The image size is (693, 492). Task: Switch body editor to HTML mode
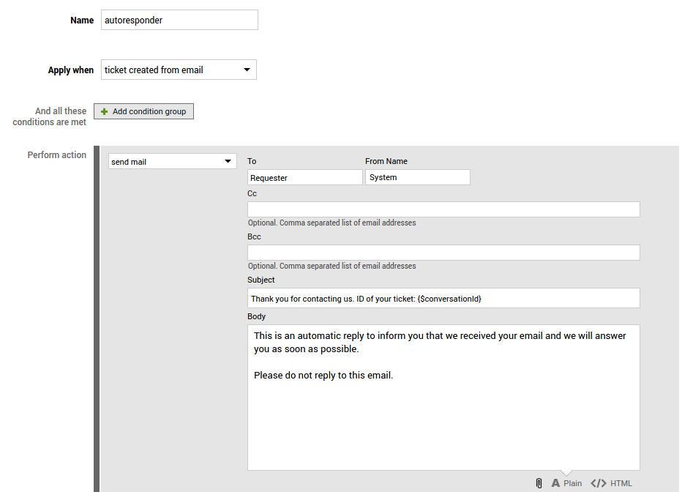tap(621, 483)
